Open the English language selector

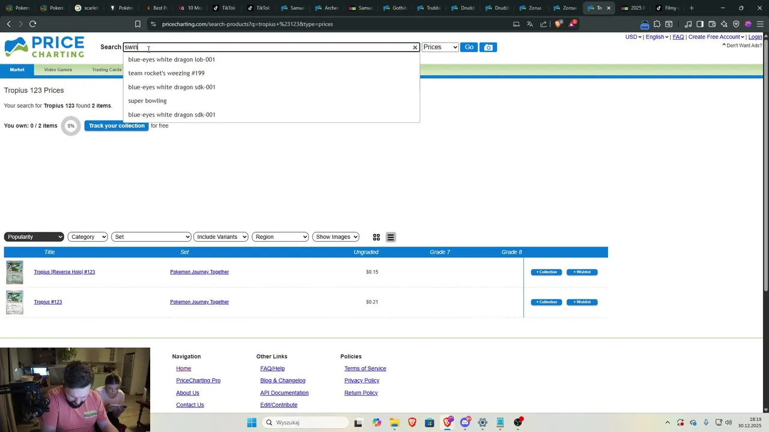tap(657, 37)
